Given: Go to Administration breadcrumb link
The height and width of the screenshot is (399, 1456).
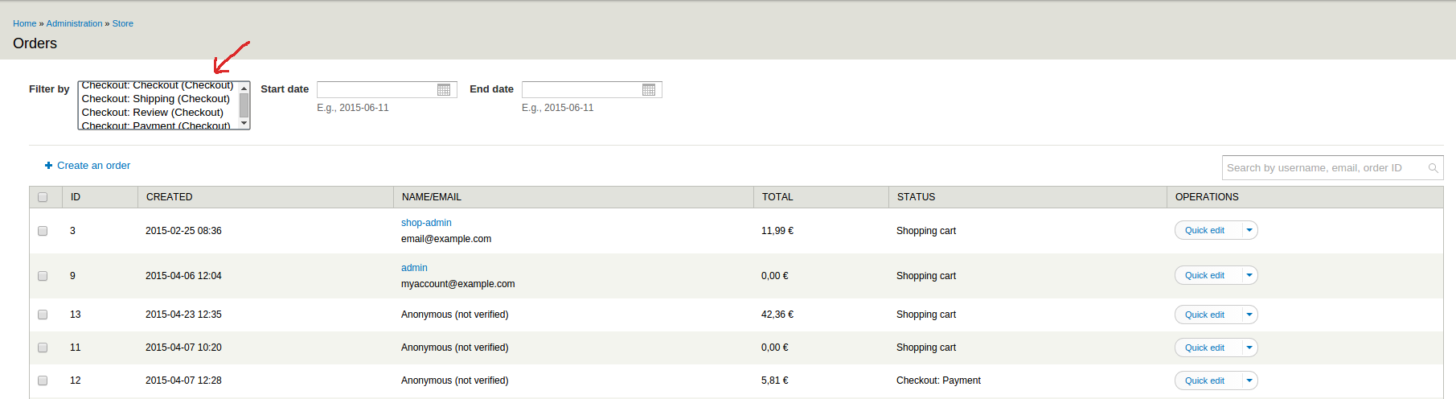Looking at the screenshot, I should [74, 23].
